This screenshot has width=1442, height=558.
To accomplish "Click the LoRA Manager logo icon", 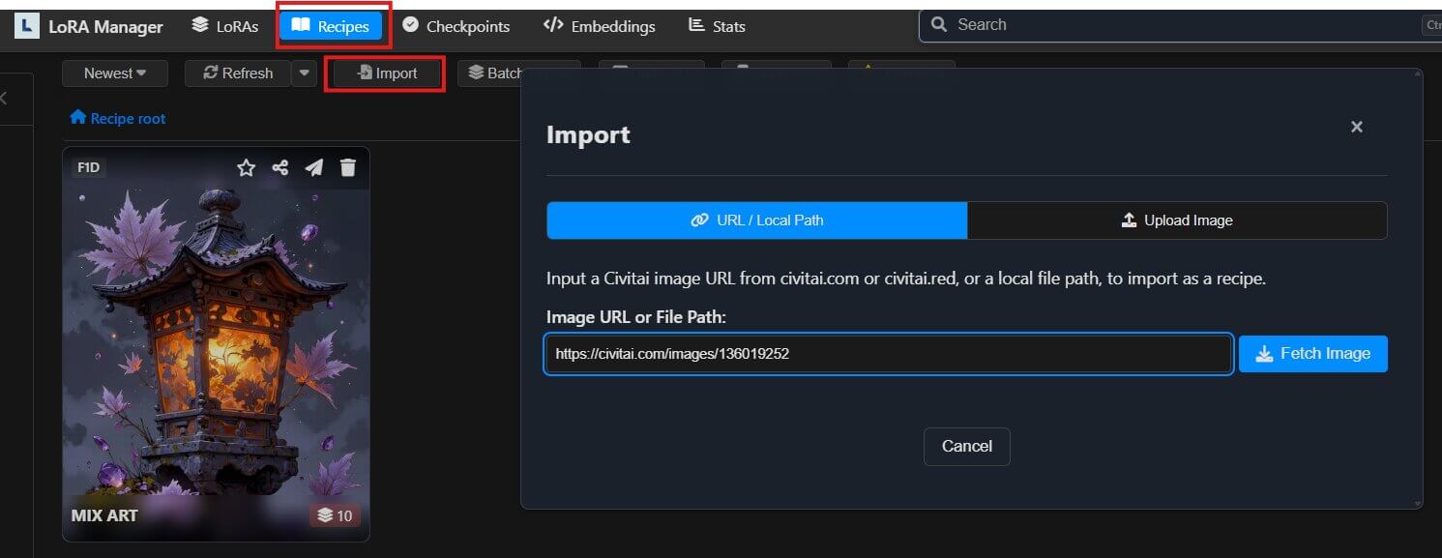I will (27, 26).
